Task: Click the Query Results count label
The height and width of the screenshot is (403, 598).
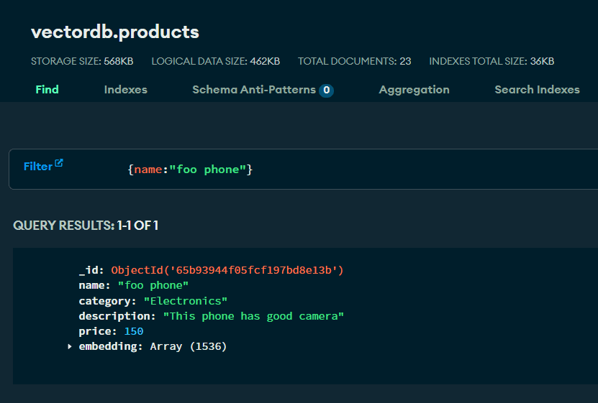Action: pyautogui.click(x=86, y=226)
